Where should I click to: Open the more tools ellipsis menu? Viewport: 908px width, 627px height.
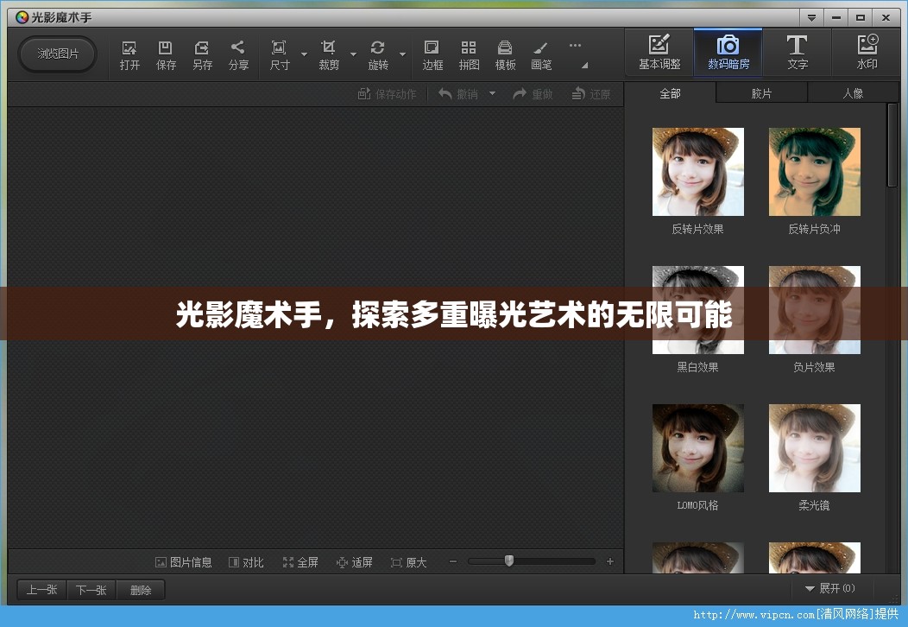pyautogui.click(x=575, y=45)
